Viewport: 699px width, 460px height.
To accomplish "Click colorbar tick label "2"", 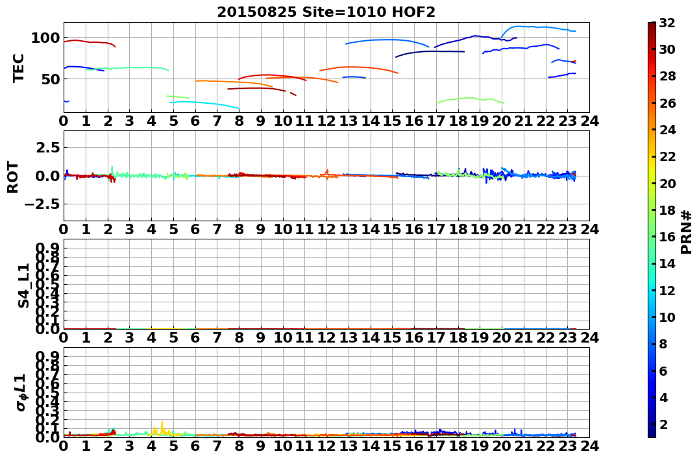I will click(663, 424).
